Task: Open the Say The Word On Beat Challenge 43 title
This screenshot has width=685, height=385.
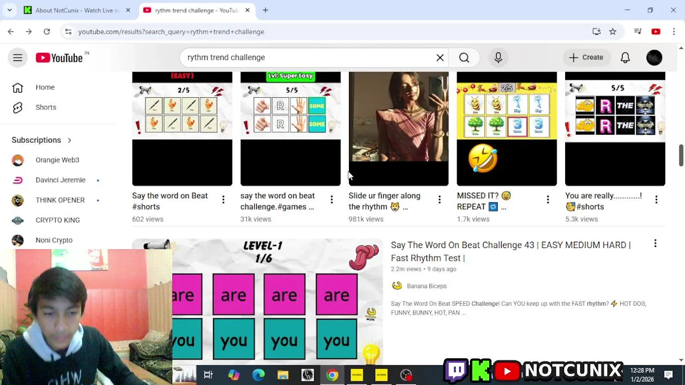Action: [511, 251]
